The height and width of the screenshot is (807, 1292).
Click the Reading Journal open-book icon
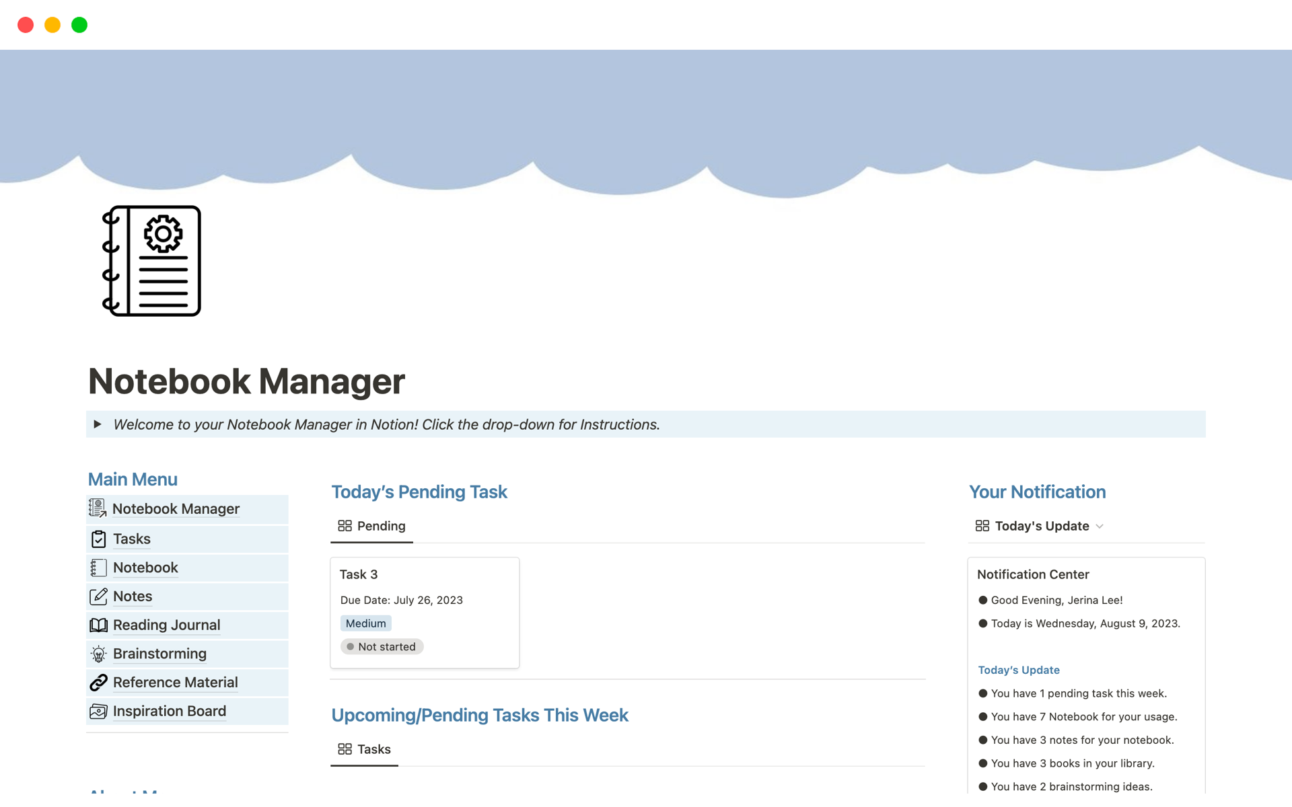[98, 625]
